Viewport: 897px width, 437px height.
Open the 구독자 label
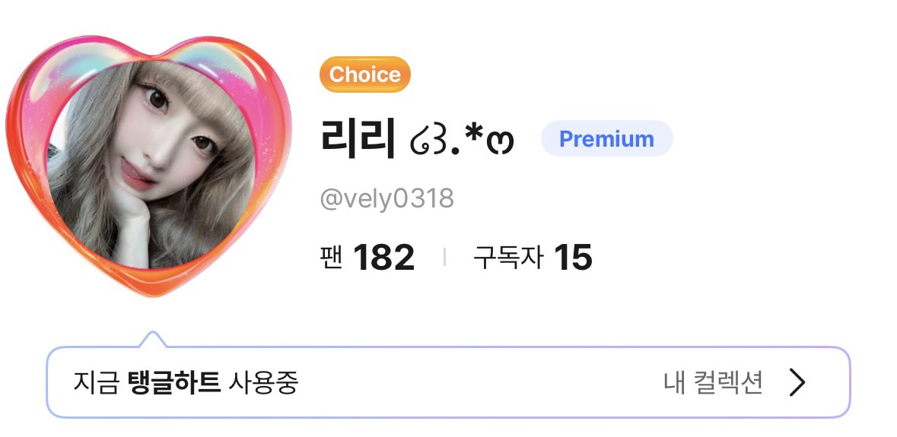507,257
